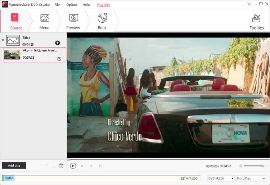Edit the Akon clip with pencil icon
The width and height of the screenshot is (270, 185).
59,59
